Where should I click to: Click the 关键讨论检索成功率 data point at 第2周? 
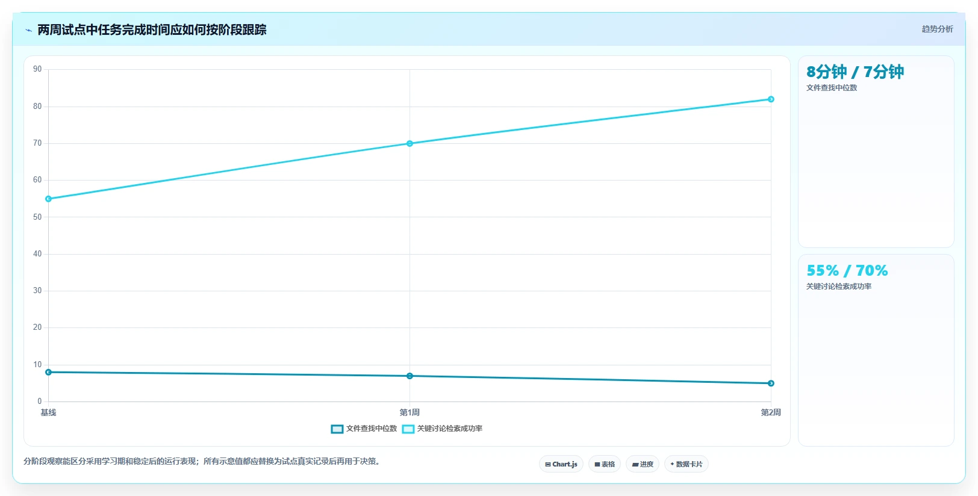click(x=771, y=99)
